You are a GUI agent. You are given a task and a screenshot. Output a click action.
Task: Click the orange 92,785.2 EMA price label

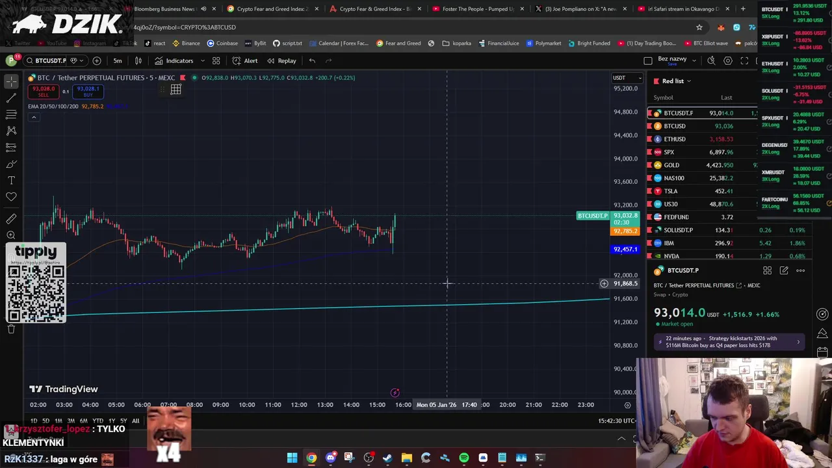point(625,231)
